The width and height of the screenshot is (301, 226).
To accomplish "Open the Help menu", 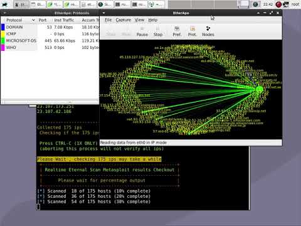I will click(153, 20).
